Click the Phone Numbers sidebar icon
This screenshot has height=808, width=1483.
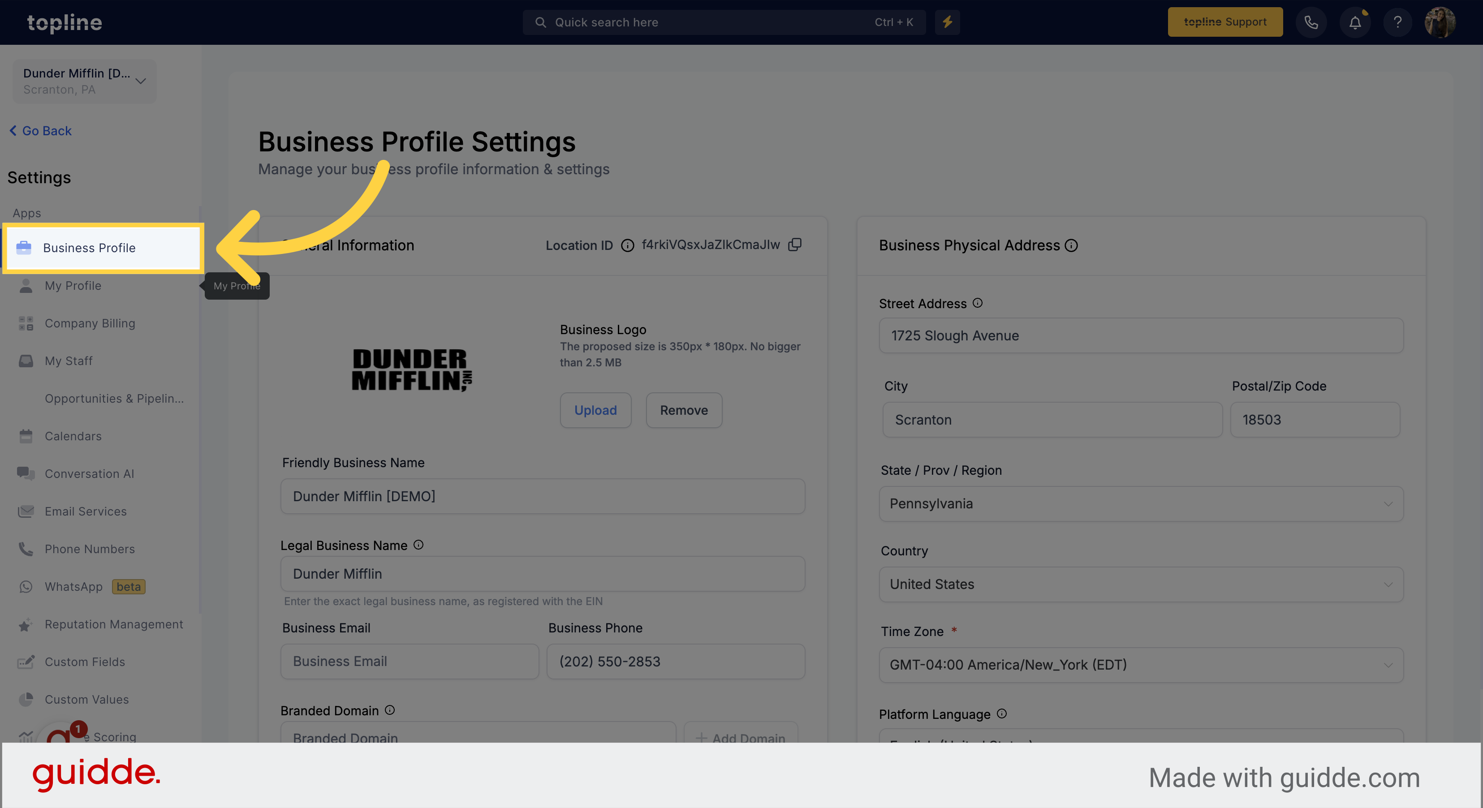(25, 548)
